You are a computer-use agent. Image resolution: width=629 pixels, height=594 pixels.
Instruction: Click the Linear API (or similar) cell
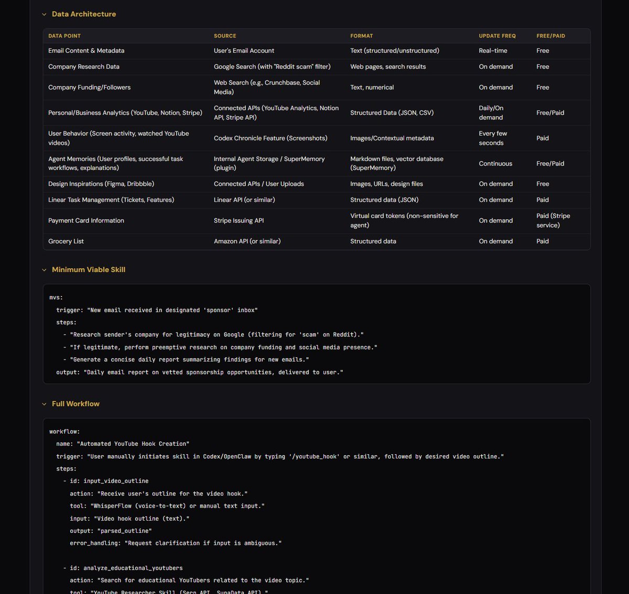click(244, 200)
